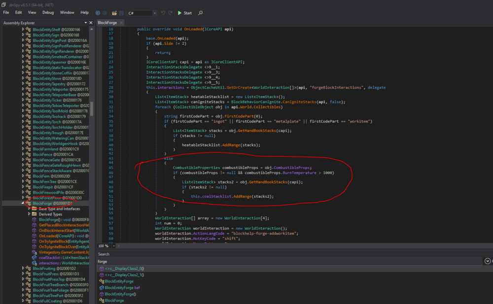Switch to the BlockForge editor tab
Viewport: 493px width, 304px height.
(107, 23)
